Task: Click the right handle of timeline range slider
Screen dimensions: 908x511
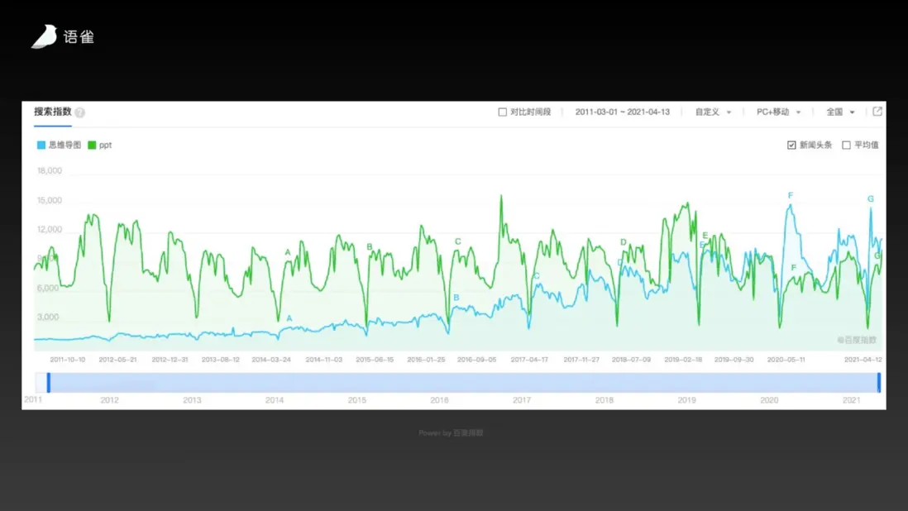Action: point(879,383)
